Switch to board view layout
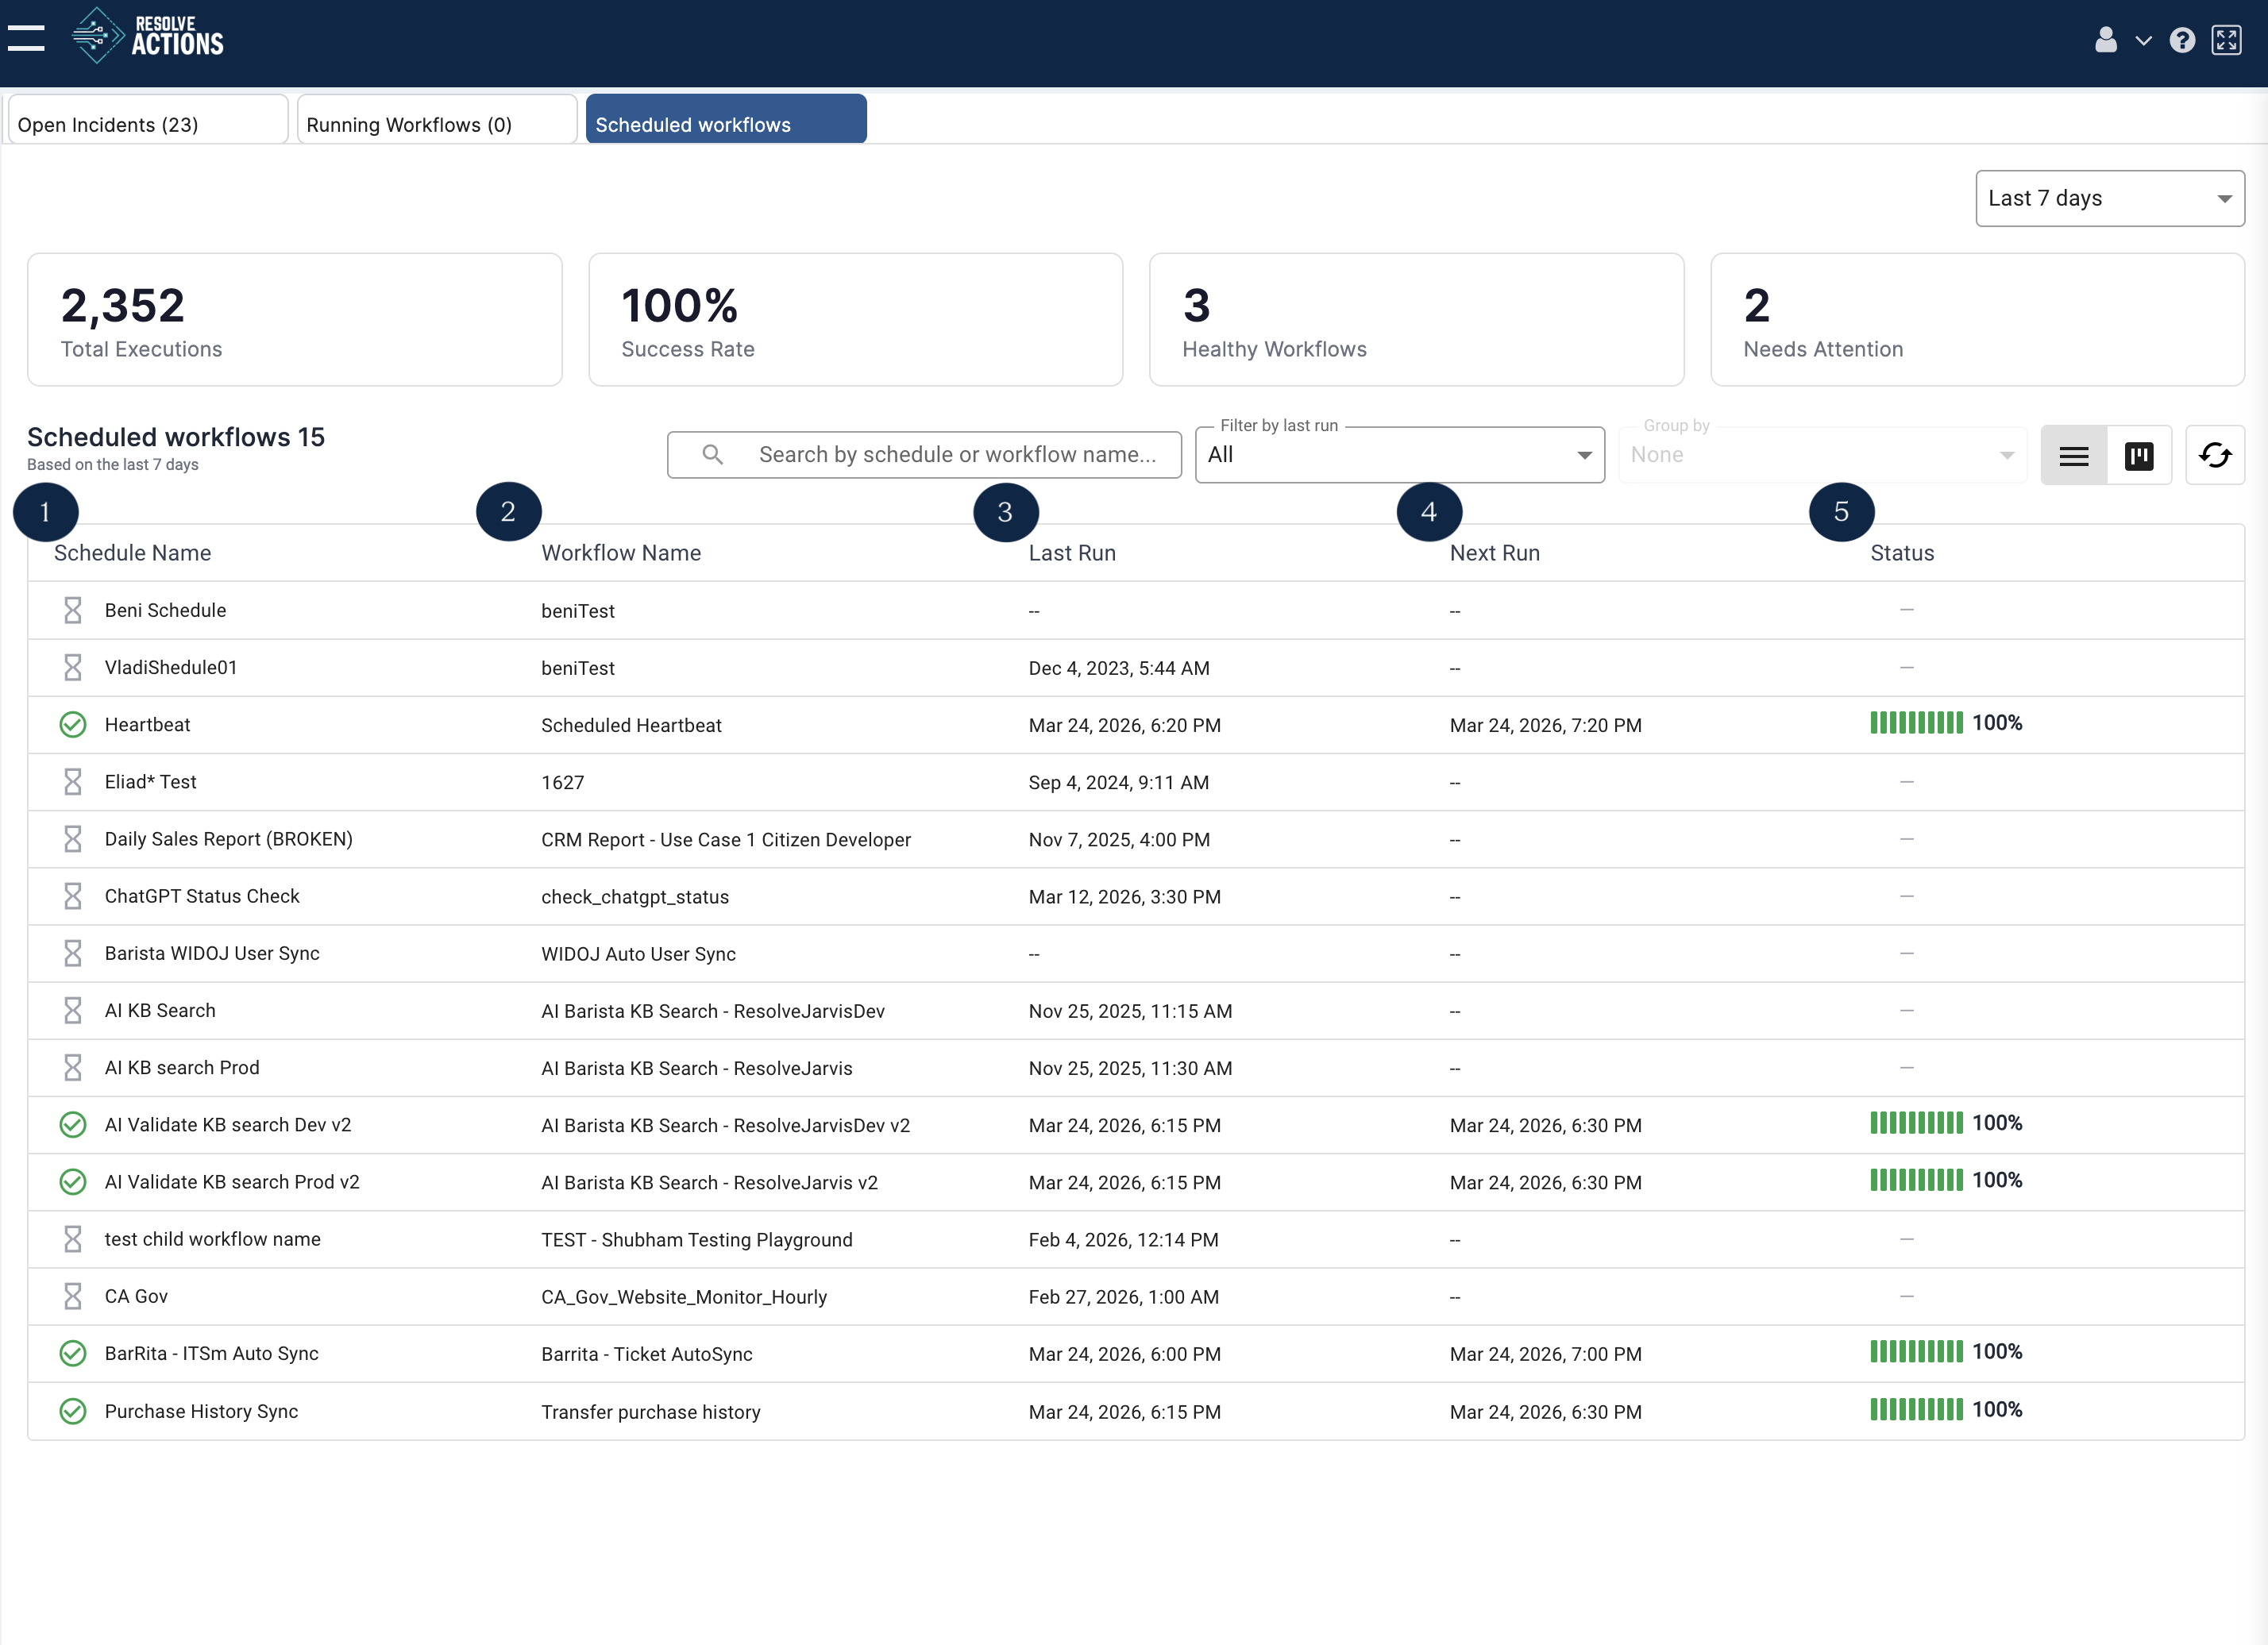The image size is (2268, 1645). 2138,456
